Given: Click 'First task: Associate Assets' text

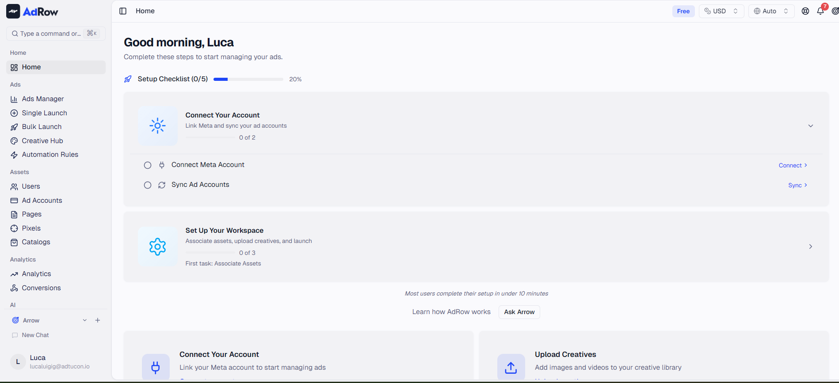Looking at the screenshot, I should click(223, 264).
